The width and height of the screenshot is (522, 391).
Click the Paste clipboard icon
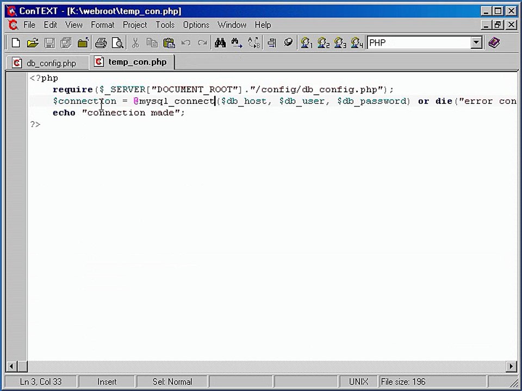point(169,43)
